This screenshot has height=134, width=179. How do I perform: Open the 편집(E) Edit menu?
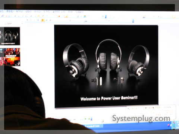[10, 11]
